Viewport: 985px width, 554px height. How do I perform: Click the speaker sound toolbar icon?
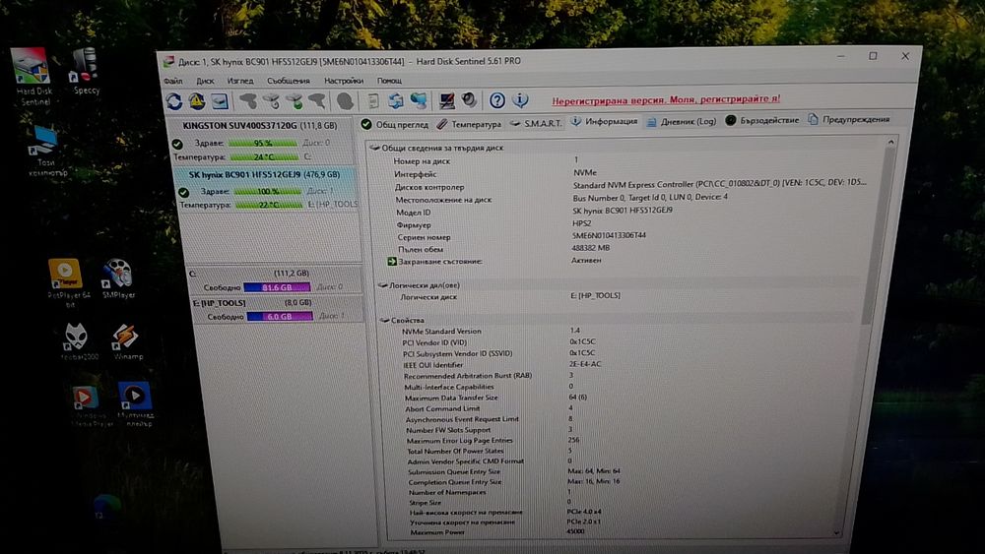point(469,100)
